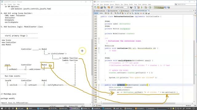Switch to the ModelCounter.java tab

(x=100, y=11)
